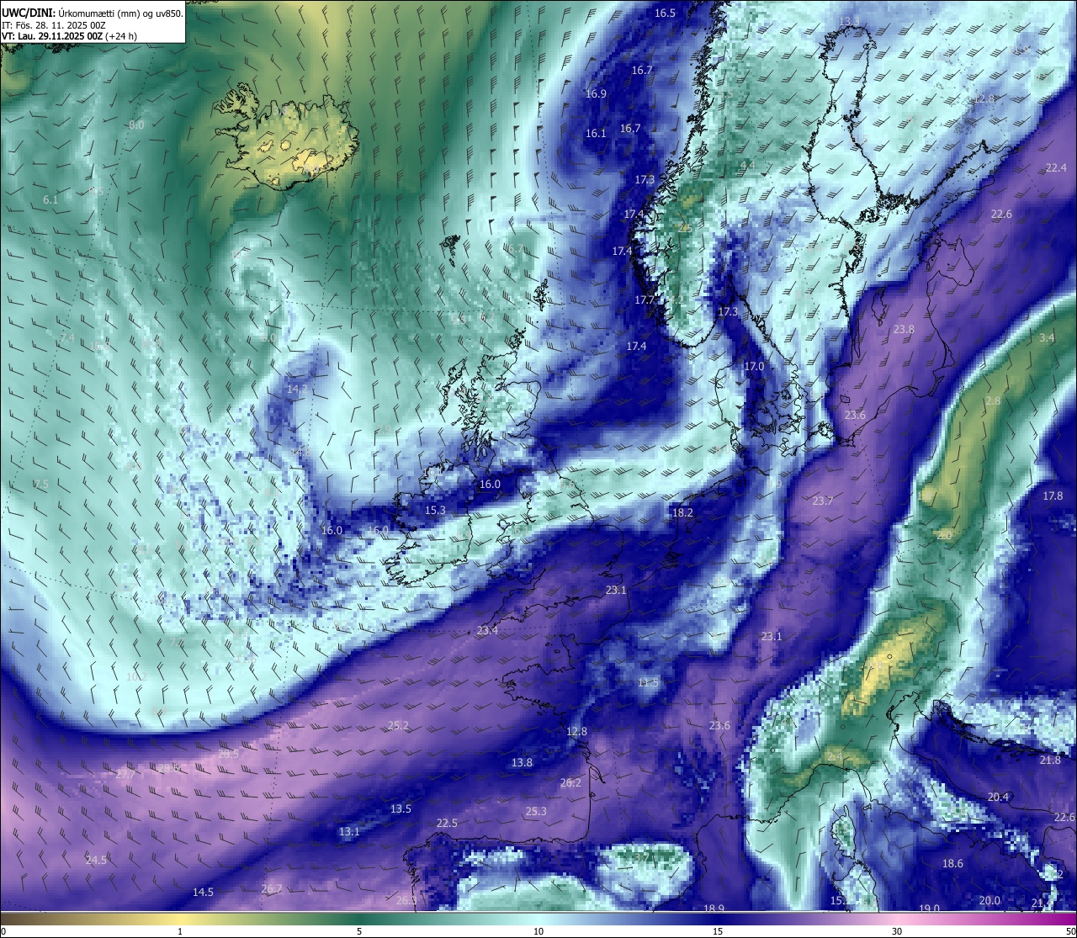Image resolution: width=1077 pixels, height=938 pixels.
Task: Click the 23.7 value label
Action: click(822, 501)
